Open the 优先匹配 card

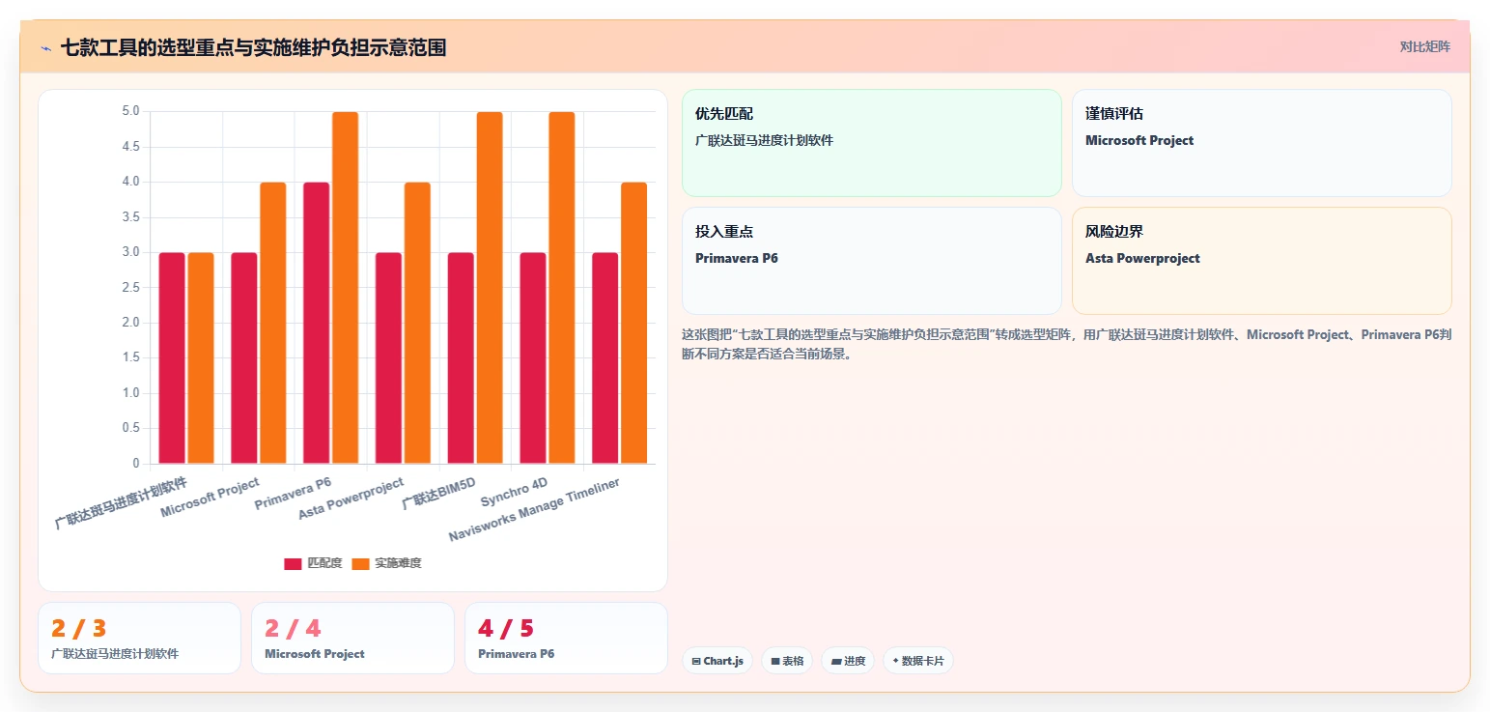[871, 143]
